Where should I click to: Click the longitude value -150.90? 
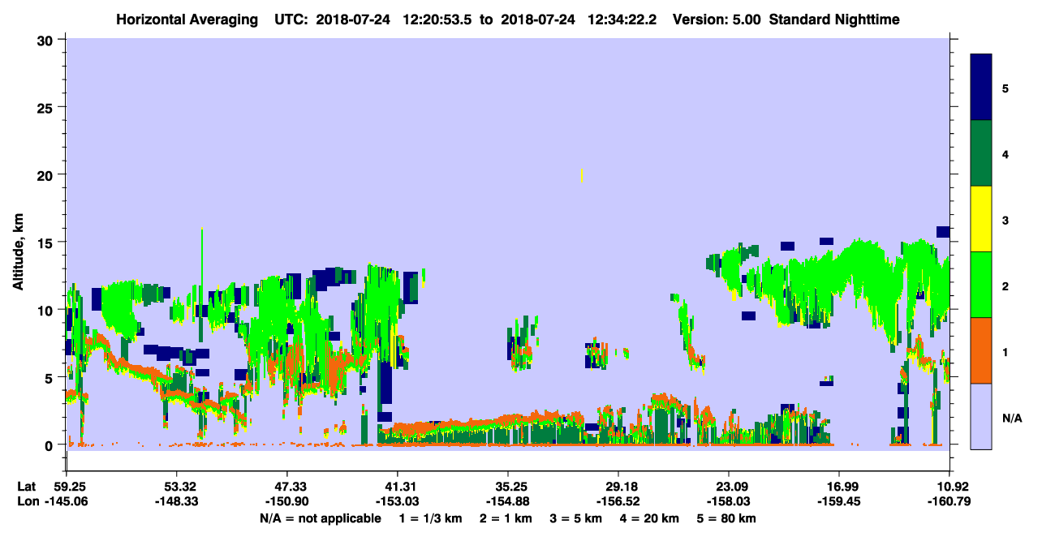coord(287,502)
